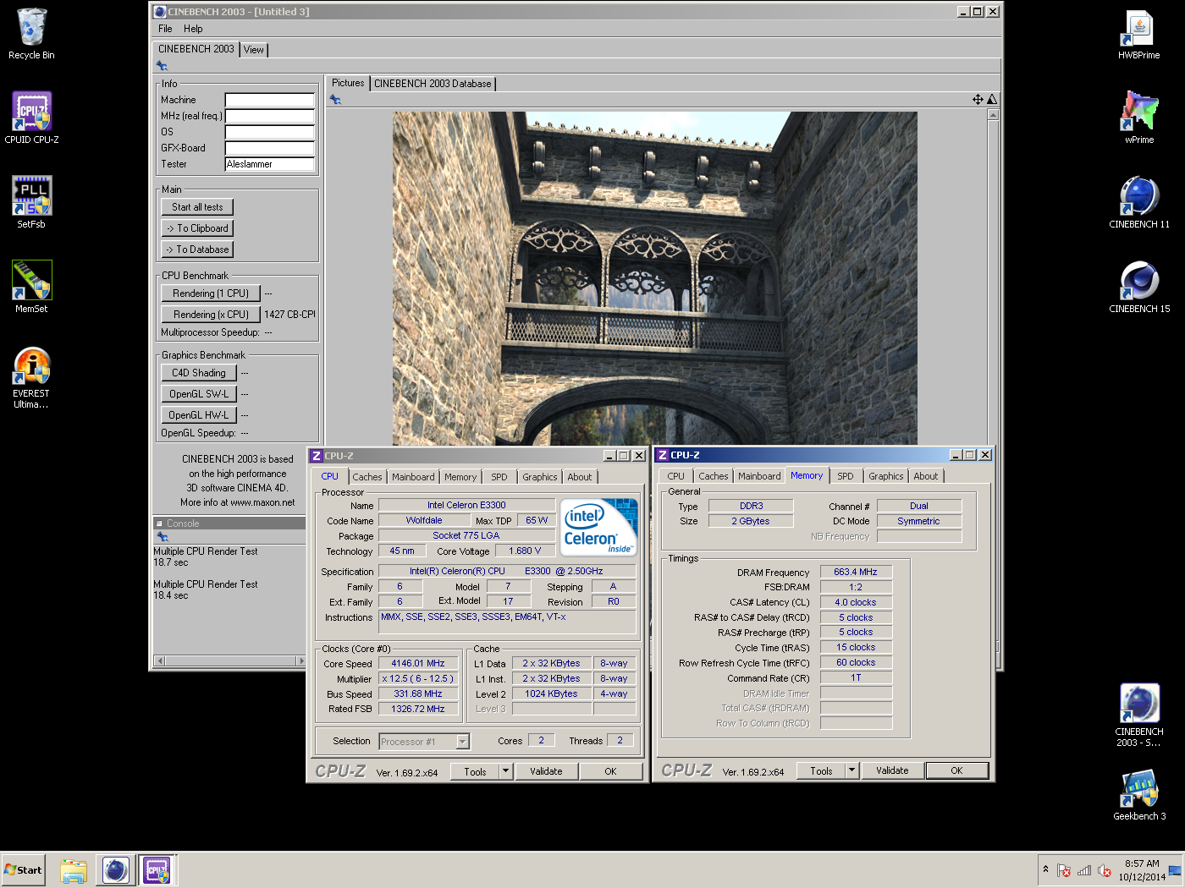Select the Pictures tab

[x=348, y=83]
